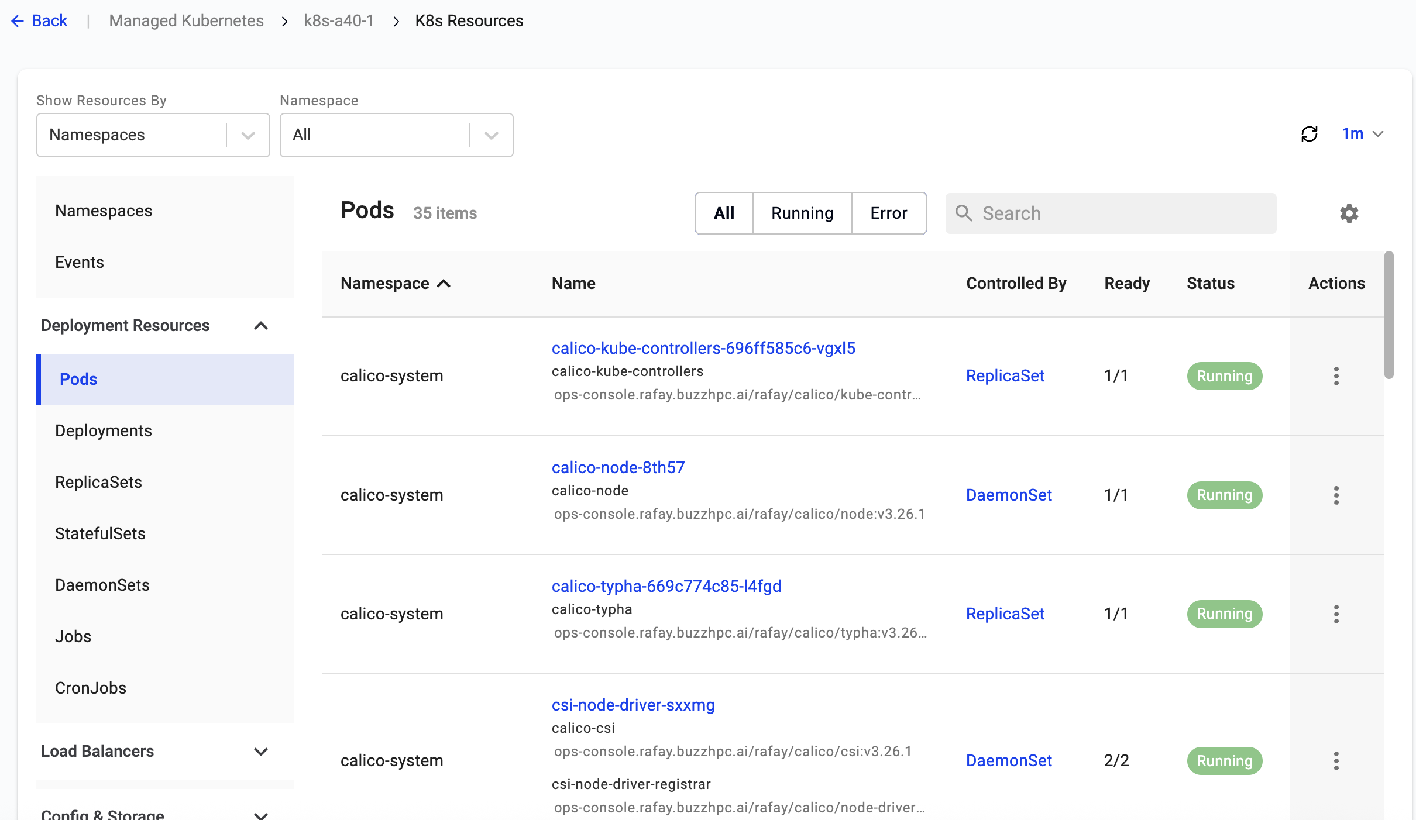
Task: Open the 1m refresh interval dropdown
Action: 1362,134
